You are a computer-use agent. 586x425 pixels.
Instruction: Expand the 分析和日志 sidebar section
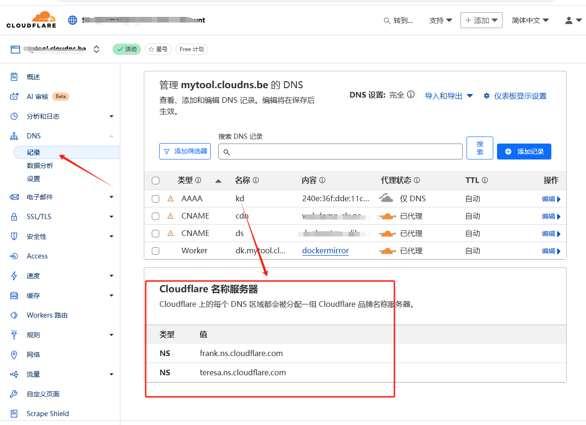(111, 116)
